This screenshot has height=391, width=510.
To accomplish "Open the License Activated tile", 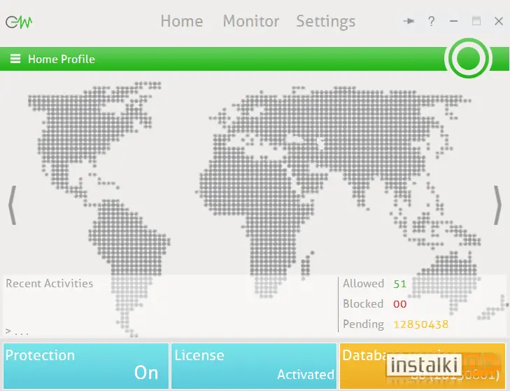I will 254,366.
